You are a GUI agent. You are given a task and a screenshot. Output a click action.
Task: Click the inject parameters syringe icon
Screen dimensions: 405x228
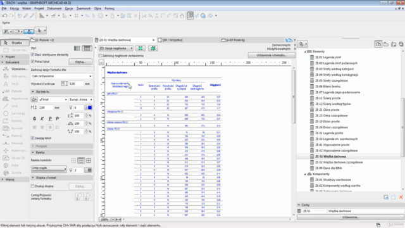coord(32,16)
